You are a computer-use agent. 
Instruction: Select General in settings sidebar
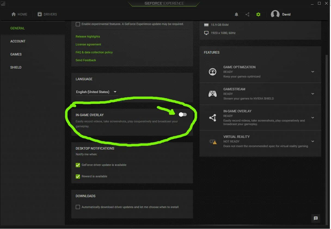(x=17, y=28)
